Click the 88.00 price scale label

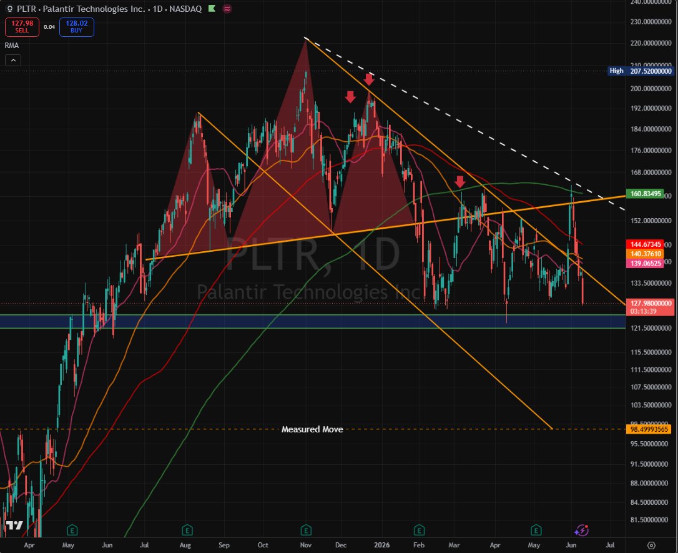(651, 484)
